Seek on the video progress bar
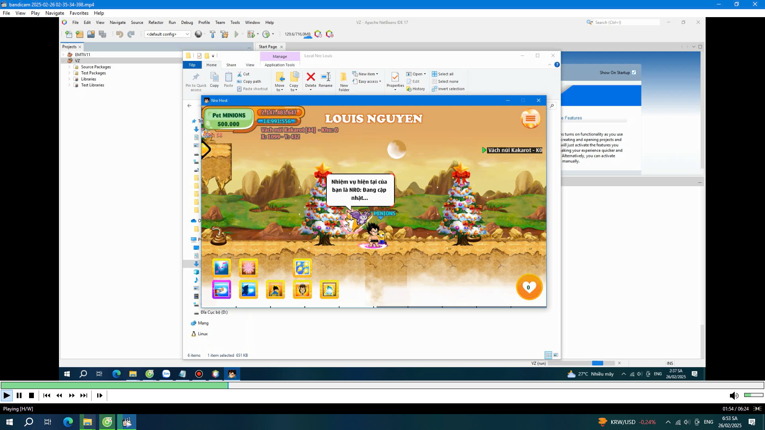The height and width of the screenshot is (430, 765). point(382,385)
